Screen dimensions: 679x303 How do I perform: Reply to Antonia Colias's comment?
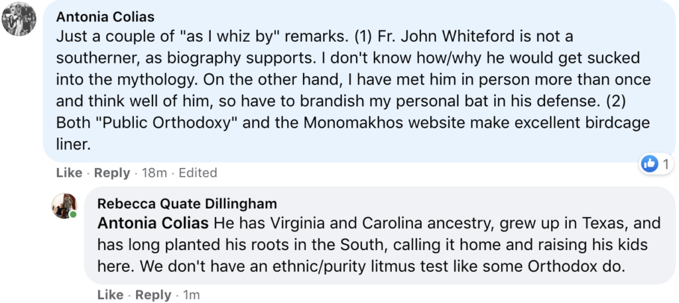112,173
